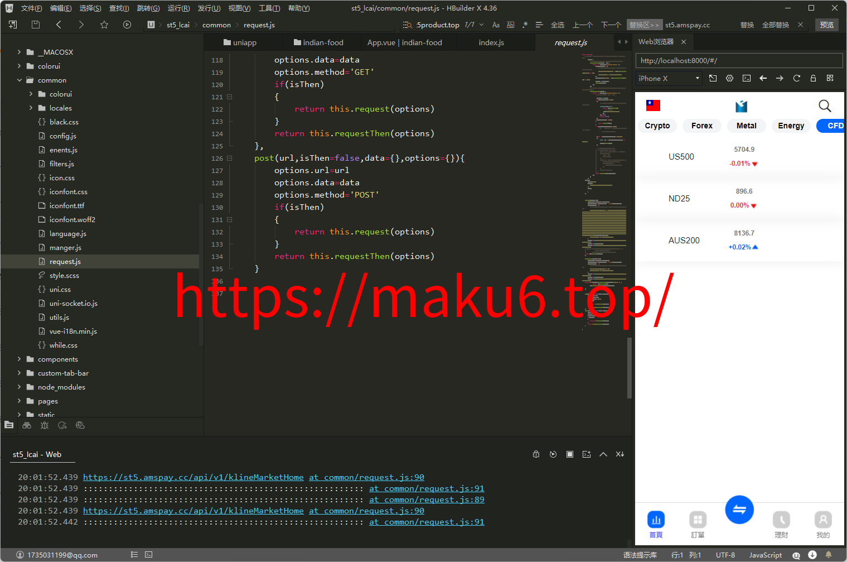Screen dimensions: 847x562
Task: Click the lock icon in preview toolbar
Action: (813, 78)
